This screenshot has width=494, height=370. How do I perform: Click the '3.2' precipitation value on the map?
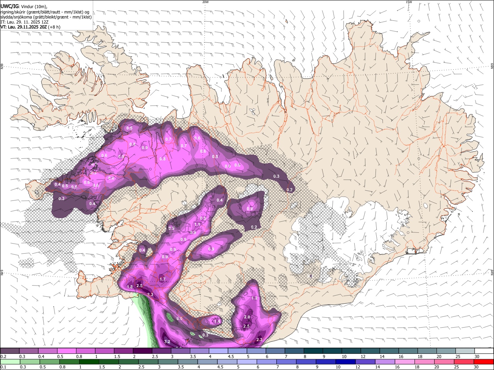point(167,341)
